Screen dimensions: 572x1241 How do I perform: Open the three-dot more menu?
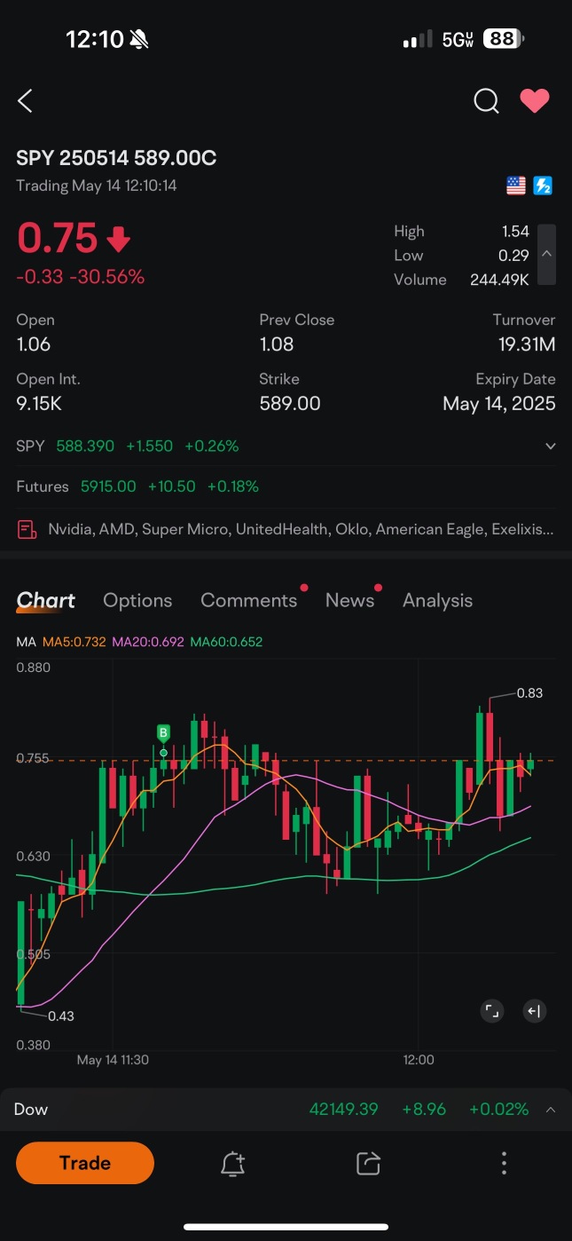click(504, 1163)
